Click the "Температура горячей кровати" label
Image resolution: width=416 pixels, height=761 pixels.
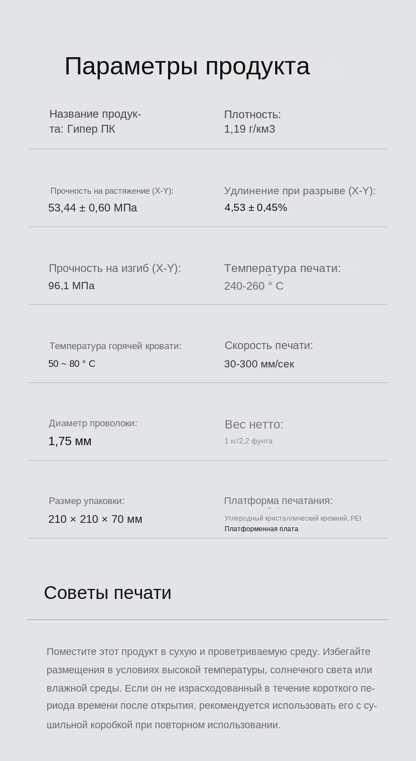click(x=115, y=346)
